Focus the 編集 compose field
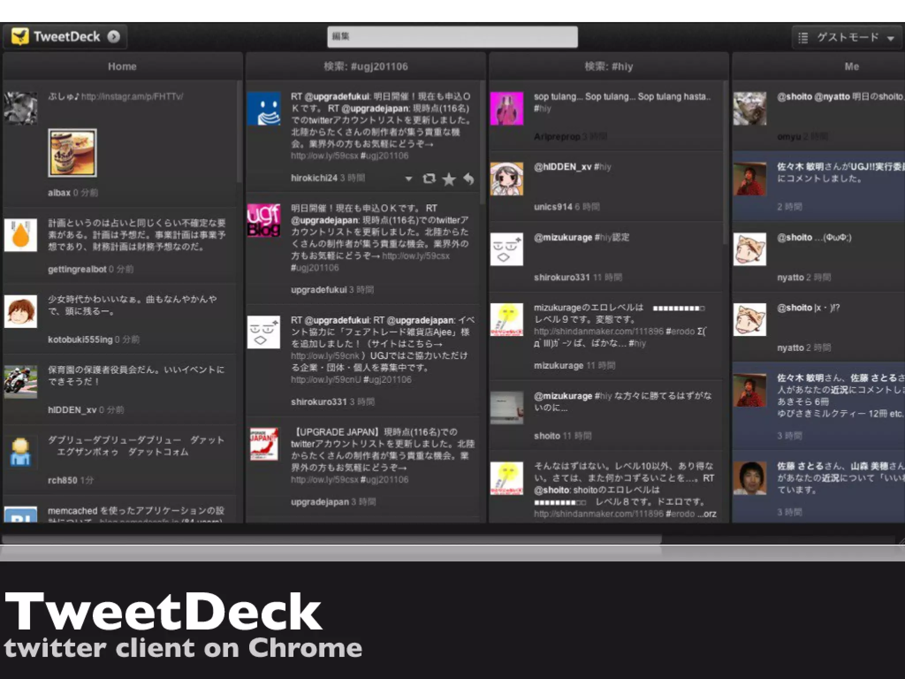Screen dimensions: 905x679 click(452, 37)
